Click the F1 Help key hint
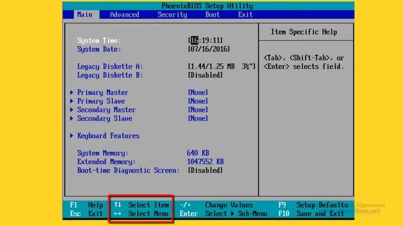Image resolution: width=403 pixels, height=226 pixels. click(x=87, y=205)
